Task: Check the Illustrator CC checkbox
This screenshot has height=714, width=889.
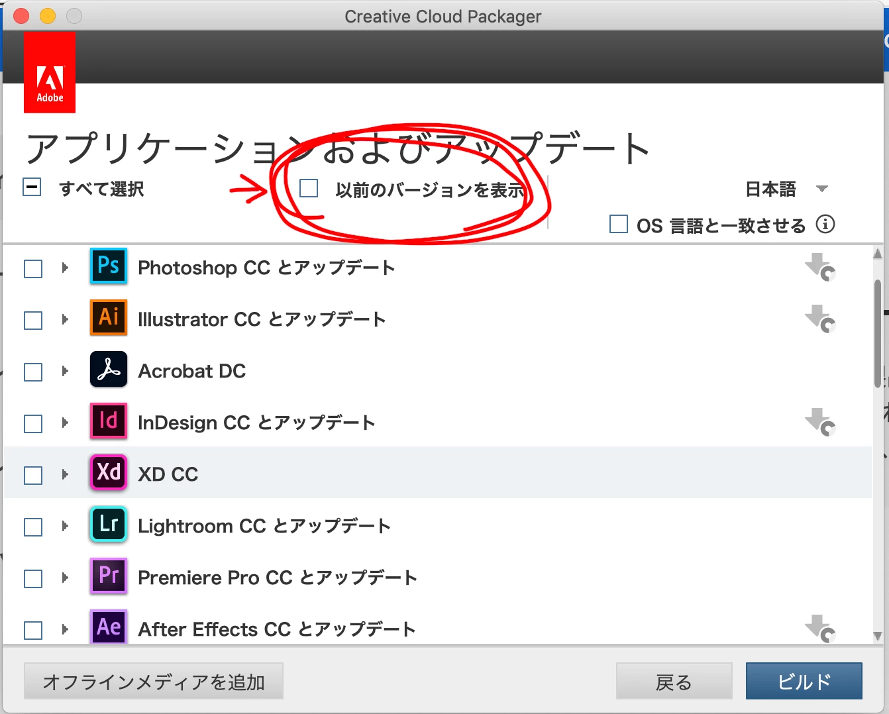Action: (33, 321)
